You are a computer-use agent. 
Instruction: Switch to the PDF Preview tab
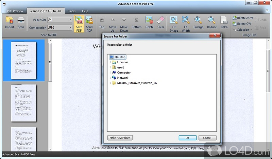click(x=15, y=11)
